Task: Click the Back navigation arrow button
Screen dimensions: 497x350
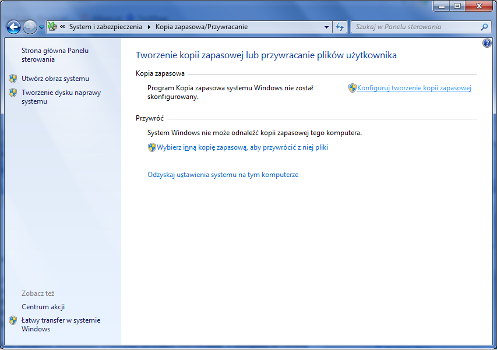Action: (13, 27)
